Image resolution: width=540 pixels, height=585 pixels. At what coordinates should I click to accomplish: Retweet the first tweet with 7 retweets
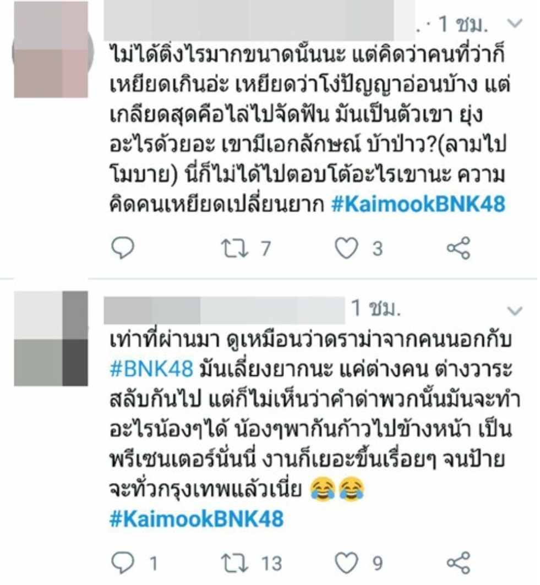click(x=234, y=249)
